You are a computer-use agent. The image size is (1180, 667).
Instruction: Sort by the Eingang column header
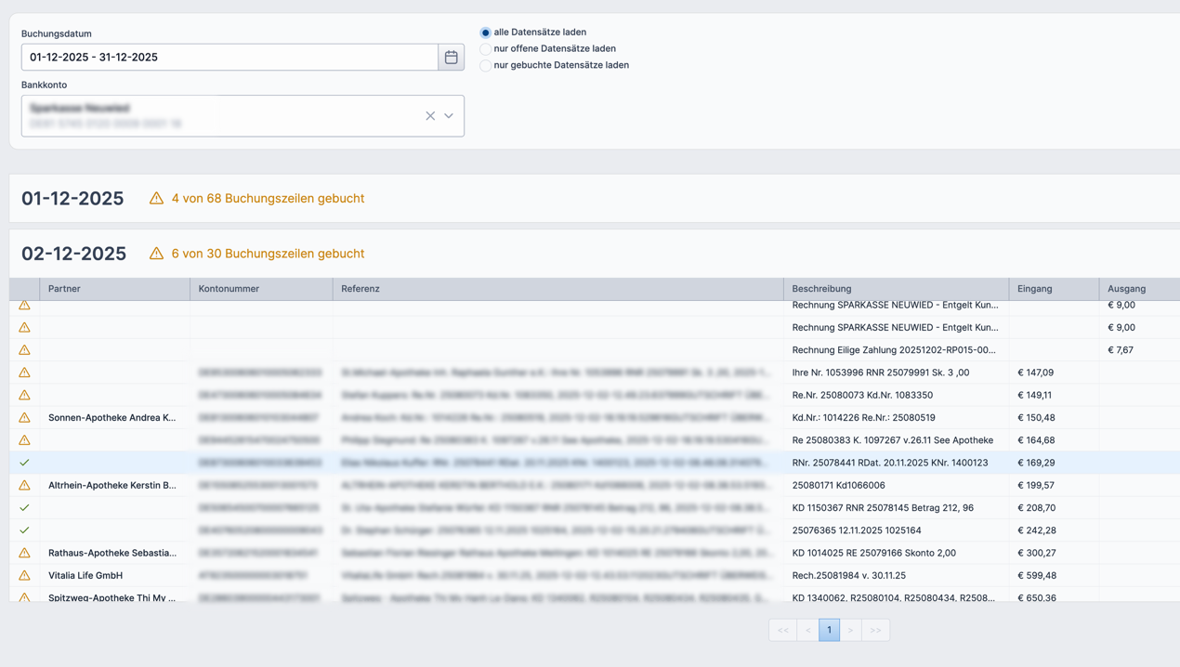tap(1034, 289)
